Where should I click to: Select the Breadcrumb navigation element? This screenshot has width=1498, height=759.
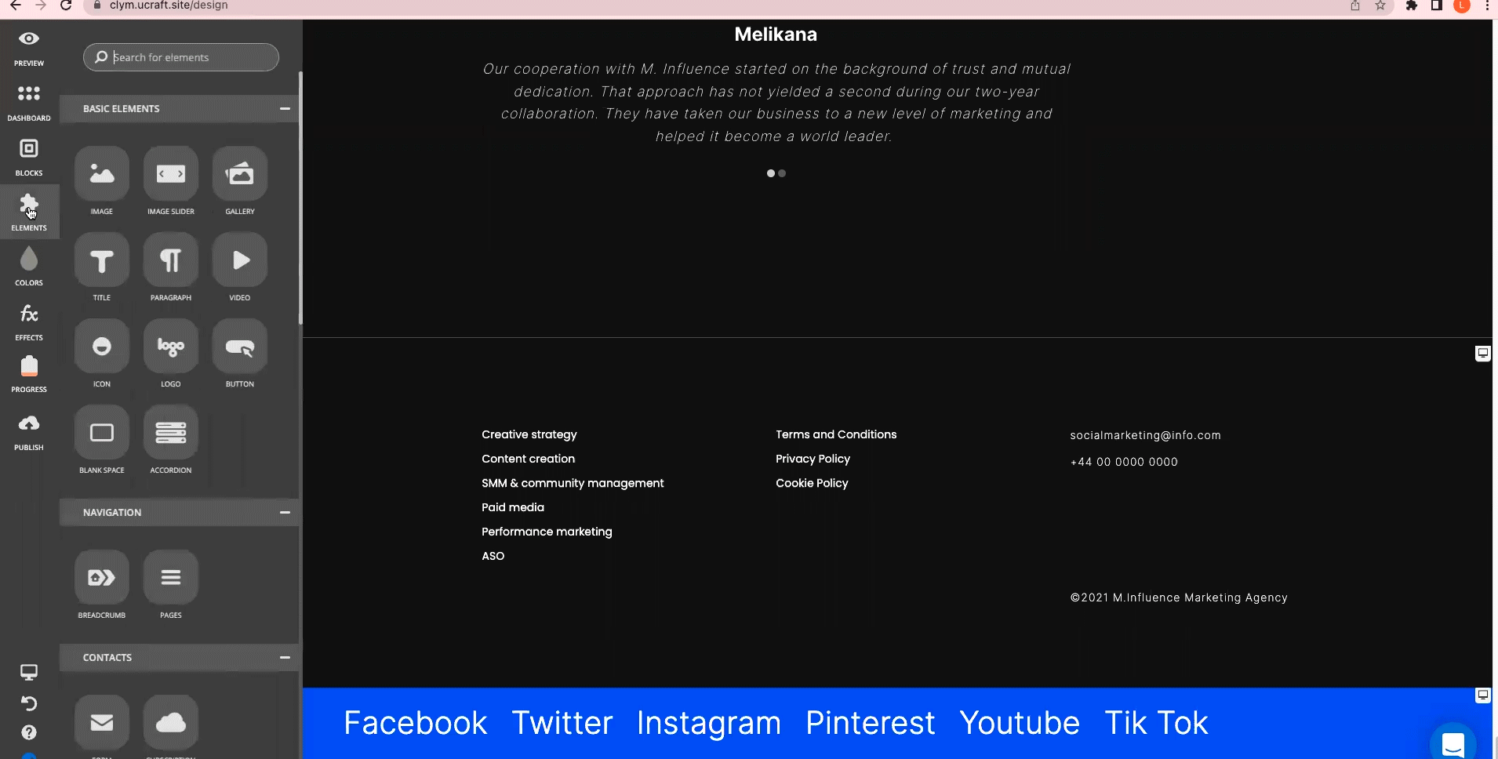(102, 577)
